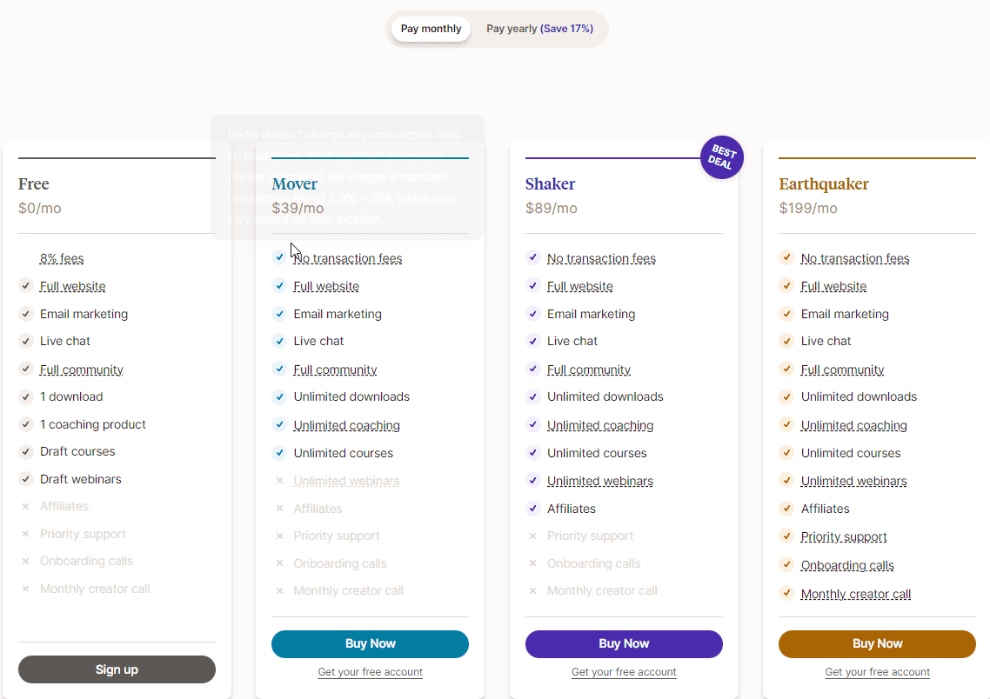Viewport: 990px width, 699px height.
Task: Buy the Shaker plan now
Action: 624,644
